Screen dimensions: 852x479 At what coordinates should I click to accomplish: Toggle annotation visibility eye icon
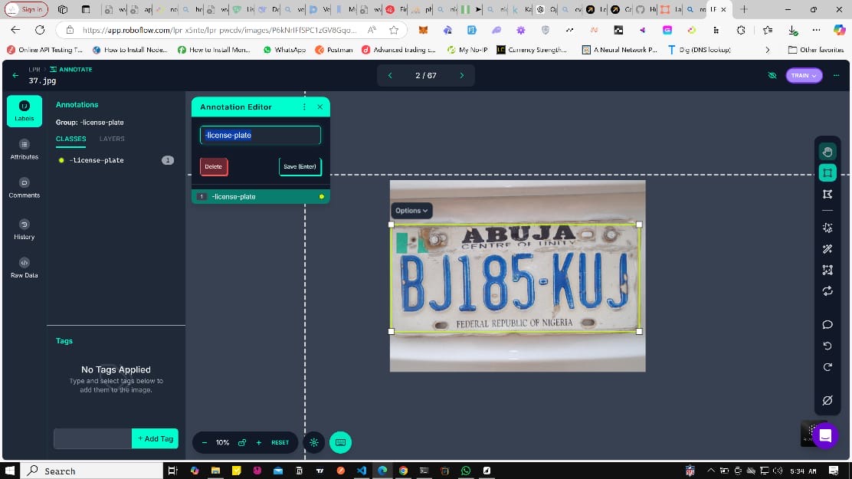[x=772, y=76]
